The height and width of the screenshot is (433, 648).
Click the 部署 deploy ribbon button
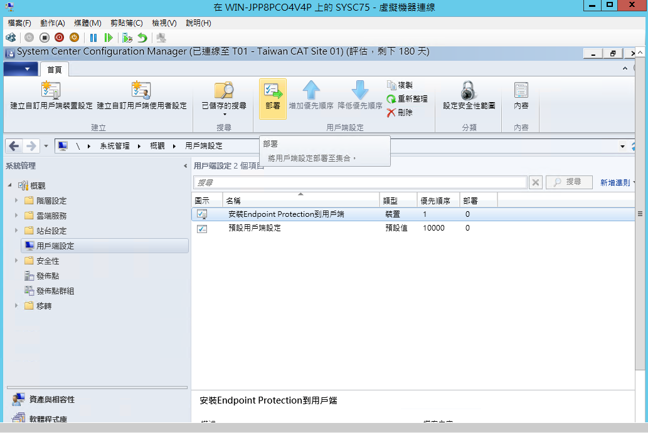(x=273, y=98)
